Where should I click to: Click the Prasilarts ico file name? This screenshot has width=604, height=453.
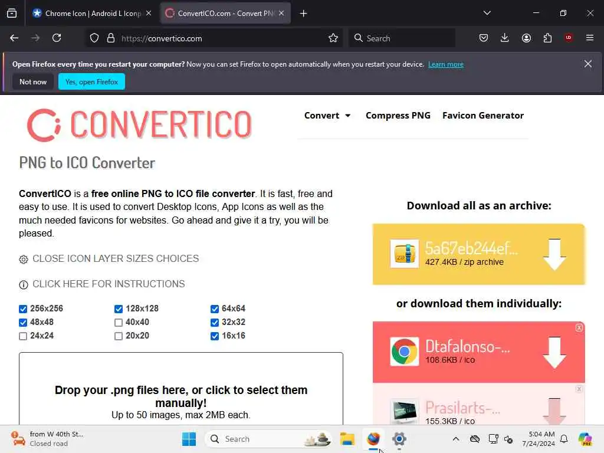(x=462, y=408)
